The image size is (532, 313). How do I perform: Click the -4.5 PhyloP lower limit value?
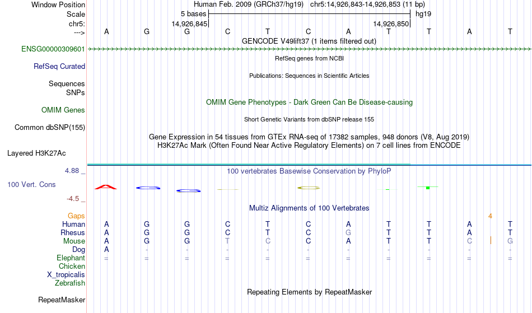click(x=73, y=198)
